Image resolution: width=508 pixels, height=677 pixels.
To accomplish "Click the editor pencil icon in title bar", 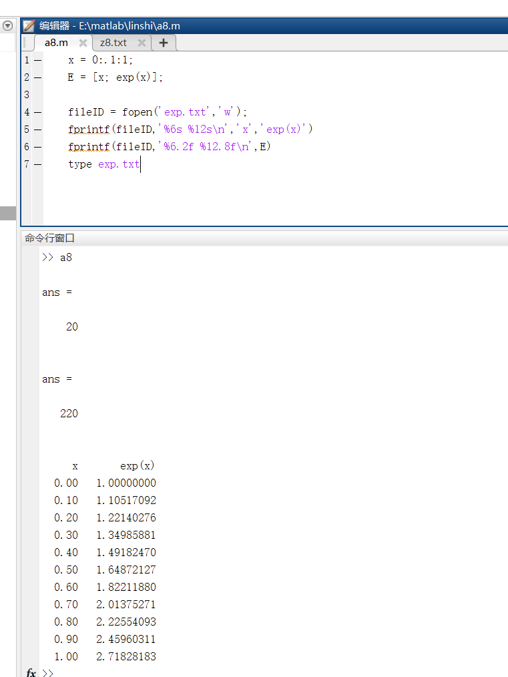I will [29, 26].
